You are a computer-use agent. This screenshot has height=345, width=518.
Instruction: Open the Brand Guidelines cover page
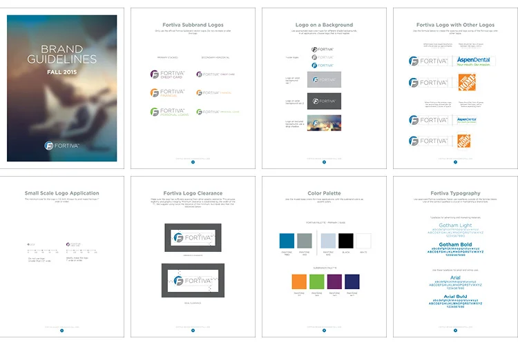click(x=61, y=88)
